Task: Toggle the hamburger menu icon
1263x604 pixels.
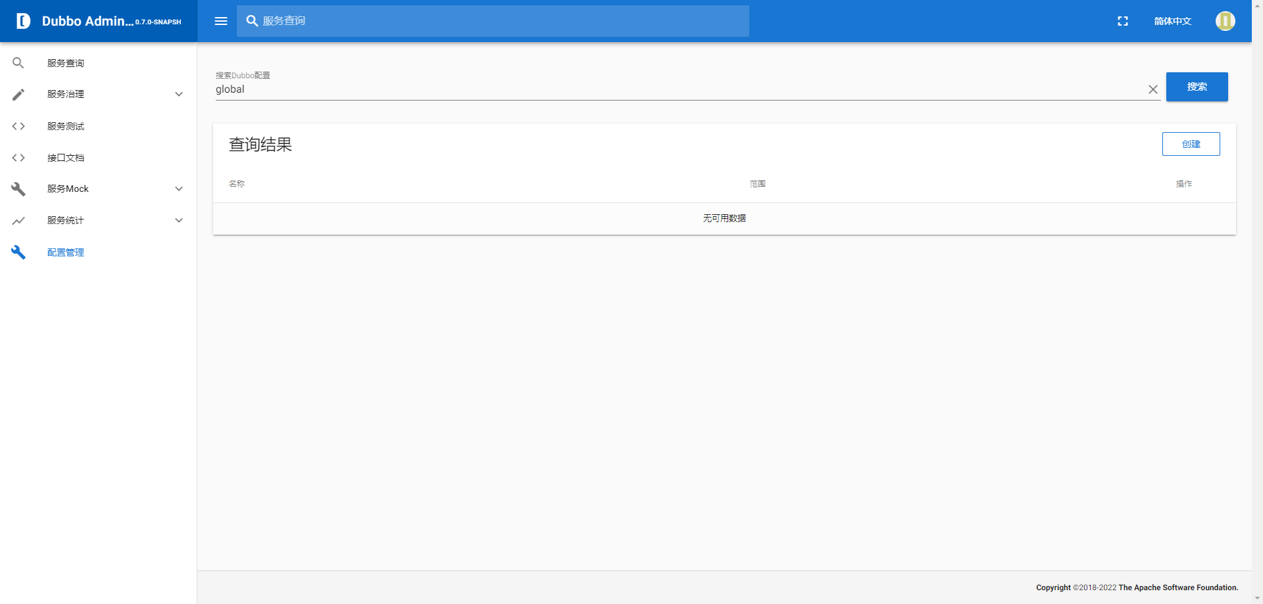Action: pos(221,21)
